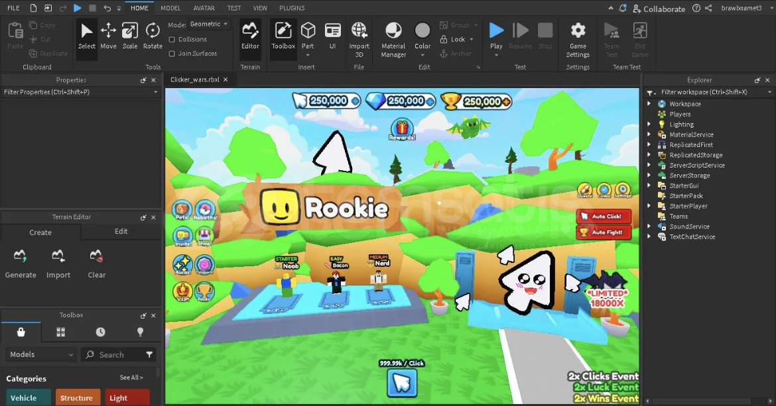Switch Terrain Editor to Edit tab
Screen dimensions: 776x406
(121, 231)
